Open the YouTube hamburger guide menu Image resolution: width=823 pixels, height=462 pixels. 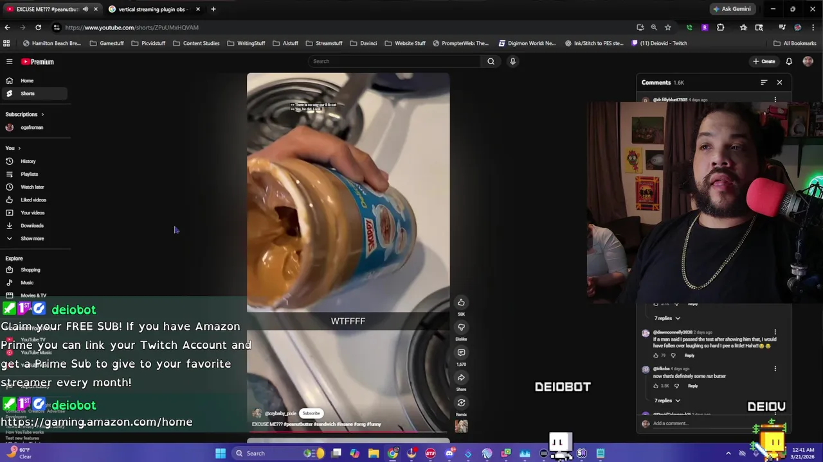[x=9, y=62]
